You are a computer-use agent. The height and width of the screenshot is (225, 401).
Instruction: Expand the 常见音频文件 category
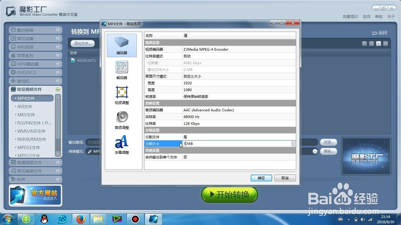tap(35, 171)
